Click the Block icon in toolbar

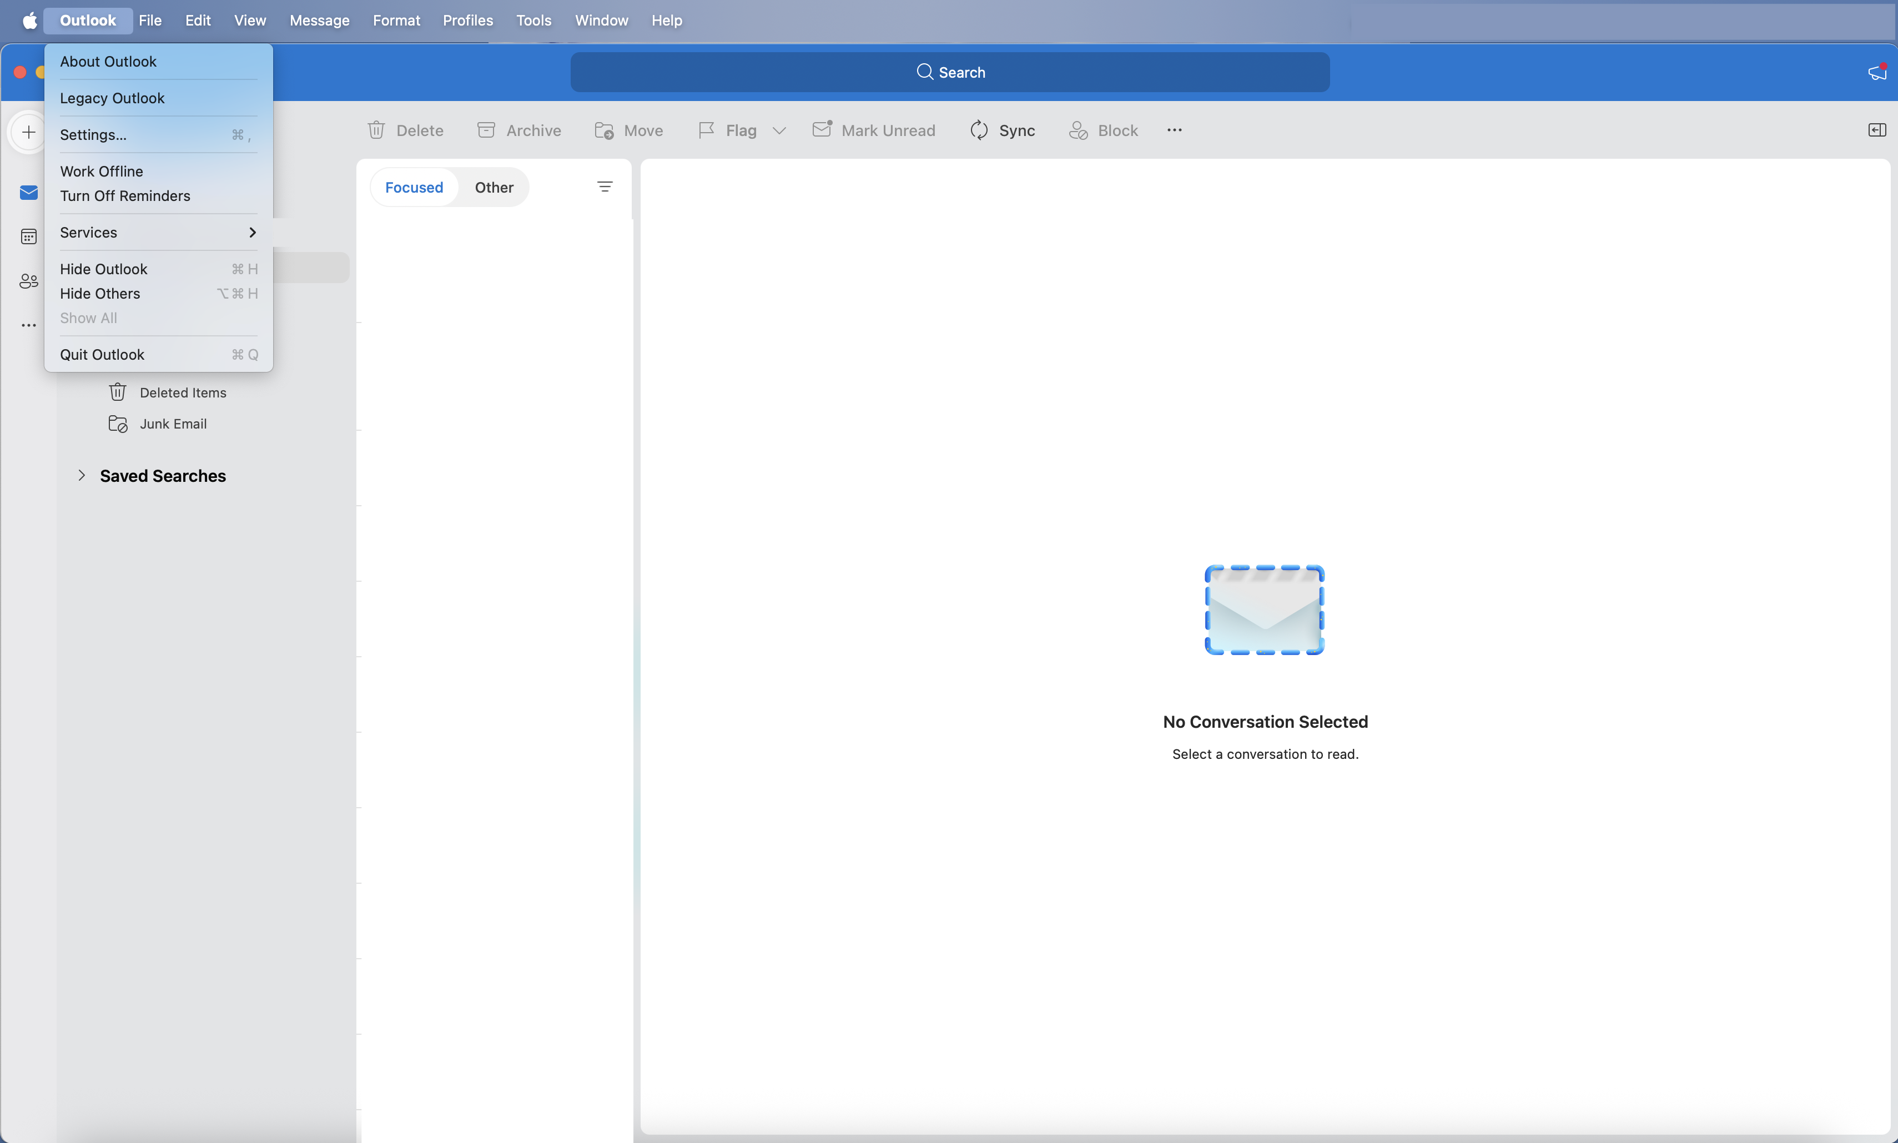[x=1078, y=130]
